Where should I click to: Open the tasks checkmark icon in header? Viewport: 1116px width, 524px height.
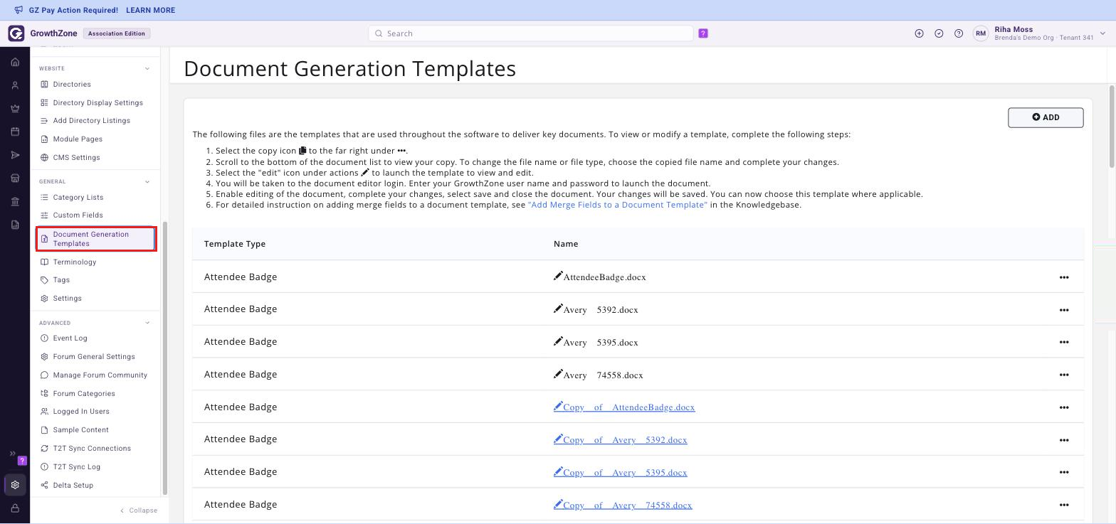coord(939,33)
